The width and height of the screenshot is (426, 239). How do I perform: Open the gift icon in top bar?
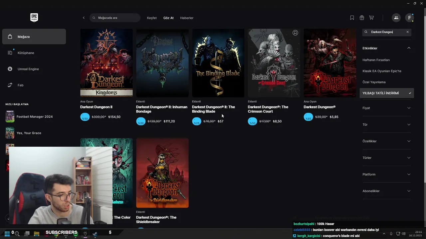[362, 18]
